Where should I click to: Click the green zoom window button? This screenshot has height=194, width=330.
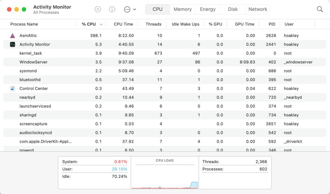coord(24,9)
